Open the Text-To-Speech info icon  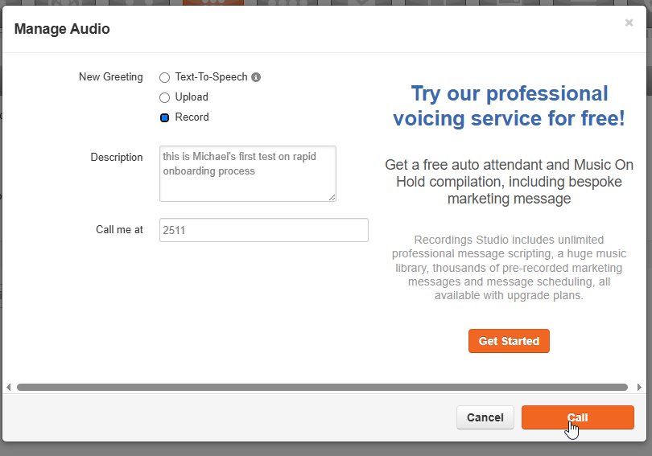point(256,77)
